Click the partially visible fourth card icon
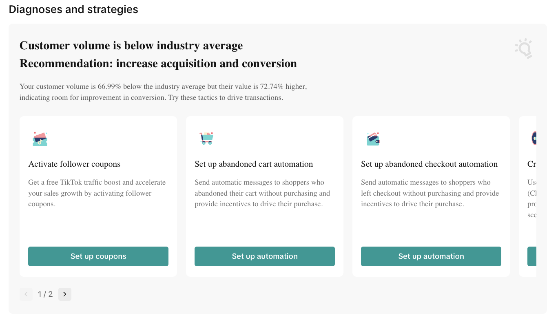This screenshot has width=558, height=322. [x=534, y=139]
